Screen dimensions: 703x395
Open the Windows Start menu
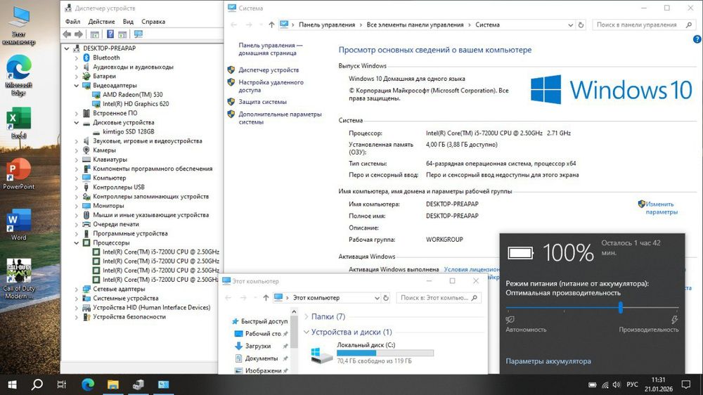pos(12,384)
